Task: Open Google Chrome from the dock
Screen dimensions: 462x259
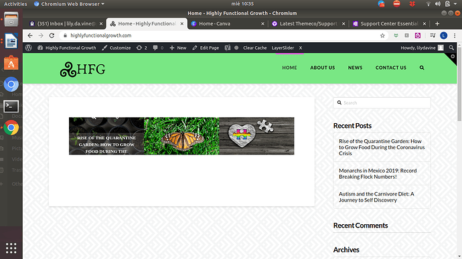Action: click(x=11, y=128)
